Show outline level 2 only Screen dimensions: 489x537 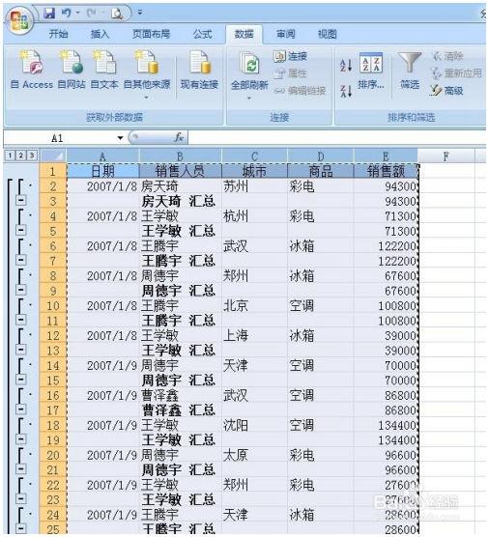[x=21, y=155]
